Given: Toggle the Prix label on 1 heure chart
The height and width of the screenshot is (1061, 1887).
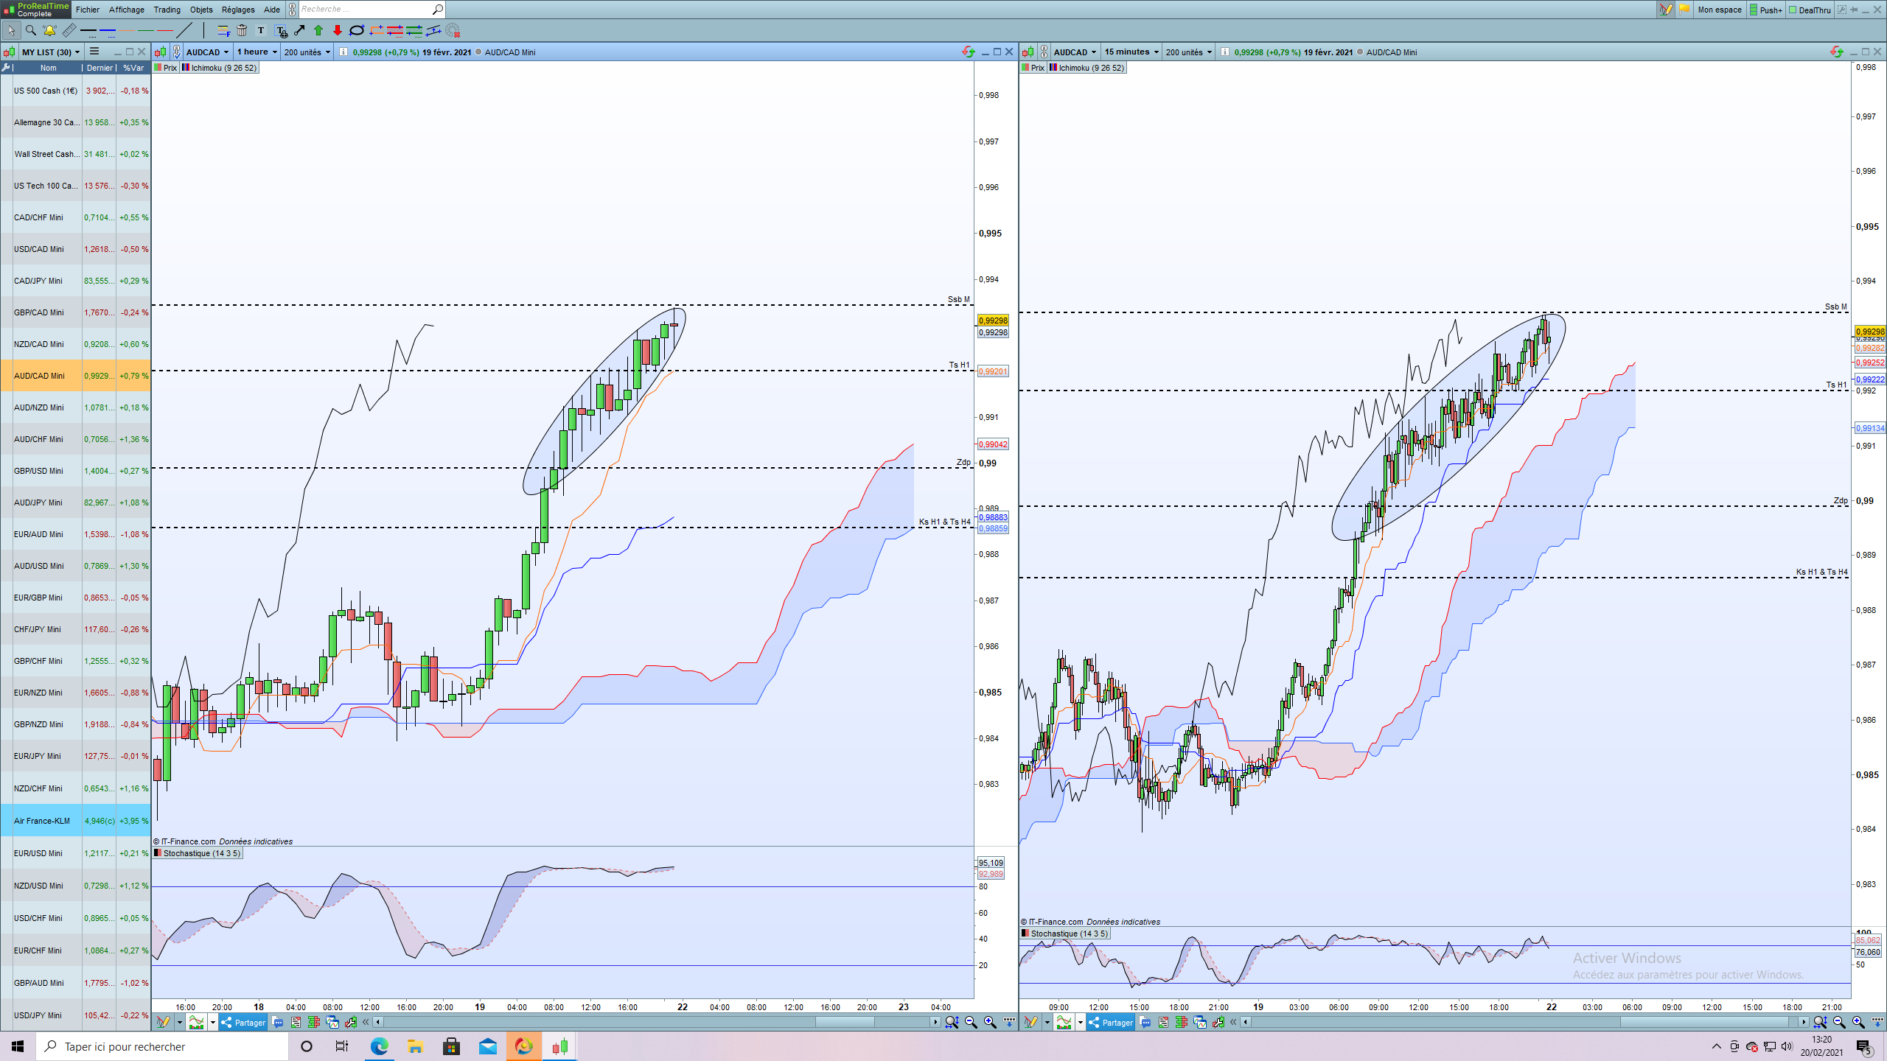Looking at the screenshot, I should (165, 68).
